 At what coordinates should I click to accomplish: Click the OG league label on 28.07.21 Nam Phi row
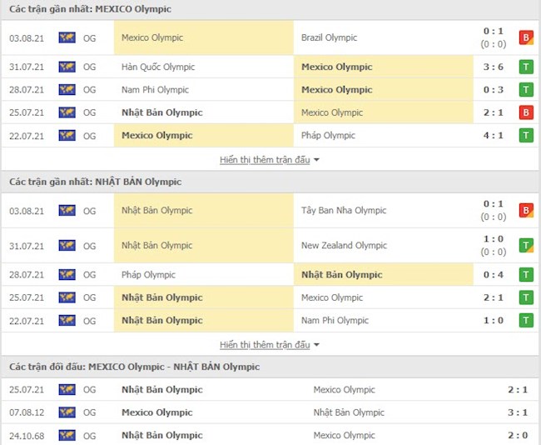pos(90,89)
